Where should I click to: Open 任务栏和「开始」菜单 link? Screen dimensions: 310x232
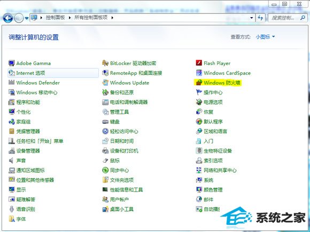click(x=40, y=141)
